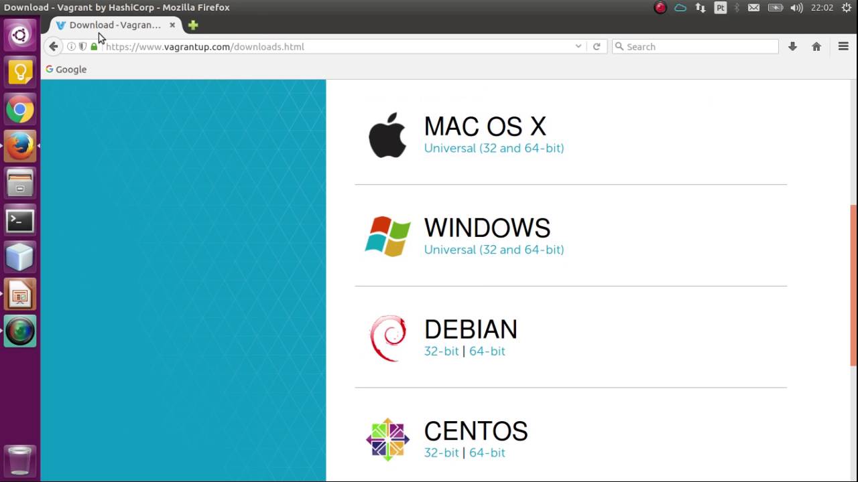Download CentOS 64-bit package

click(487, 453)
